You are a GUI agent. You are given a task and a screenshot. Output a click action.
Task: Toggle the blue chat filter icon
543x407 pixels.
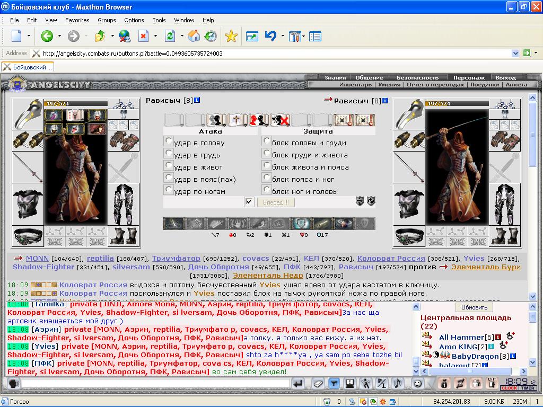click(334, 384)
